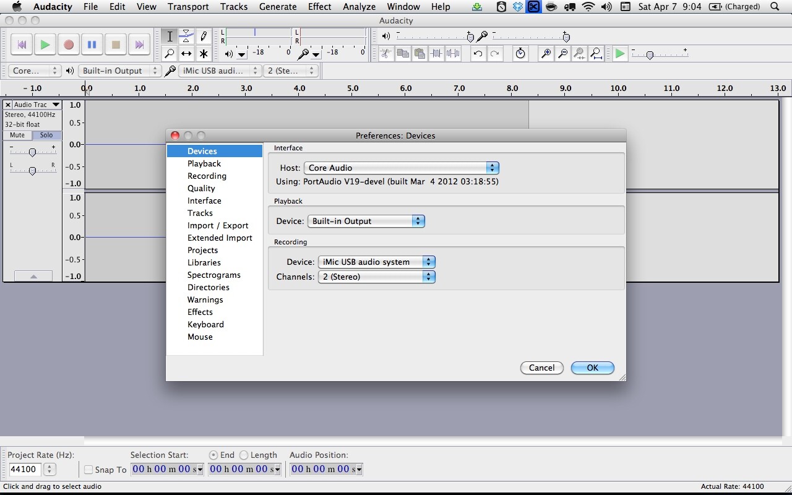Click the Trim audio icon
The image size is (792, 495).
click(x=436, y=54)
